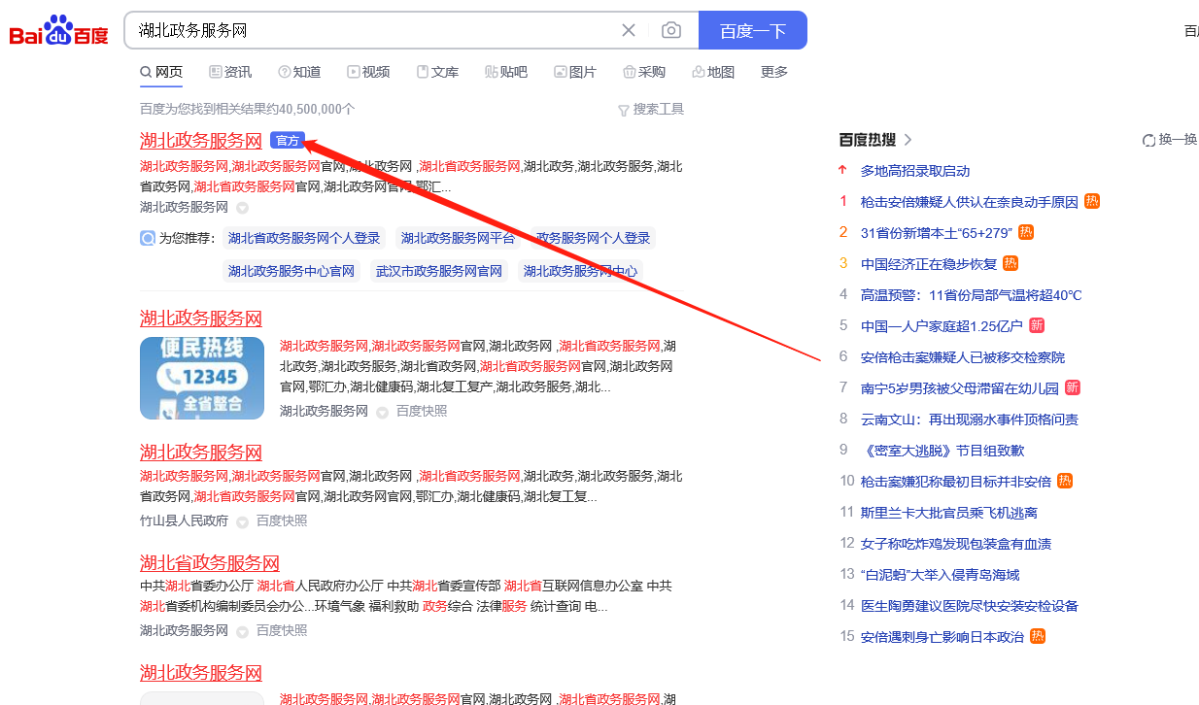Choose suggestion 武汉市政务服务网官网
Screen dimensions: 1199x705
pos(439,271)
